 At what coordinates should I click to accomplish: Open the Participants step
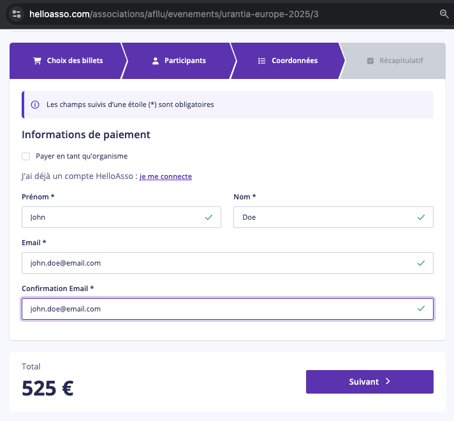pos(179,61)
